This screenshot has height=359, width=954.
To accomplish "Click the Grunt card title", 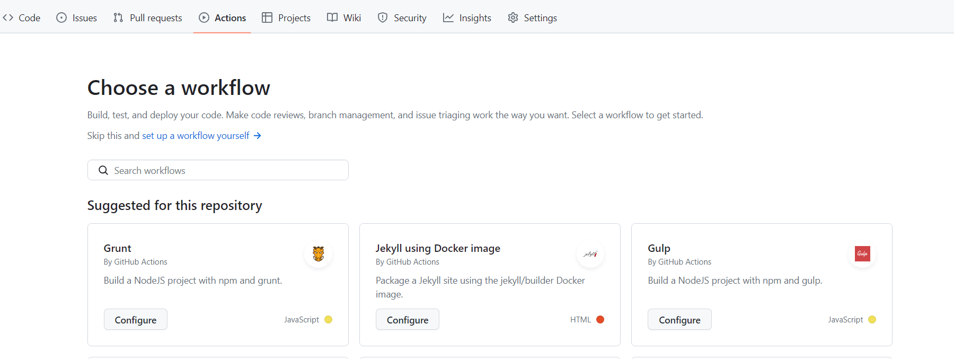I will 118,248.
